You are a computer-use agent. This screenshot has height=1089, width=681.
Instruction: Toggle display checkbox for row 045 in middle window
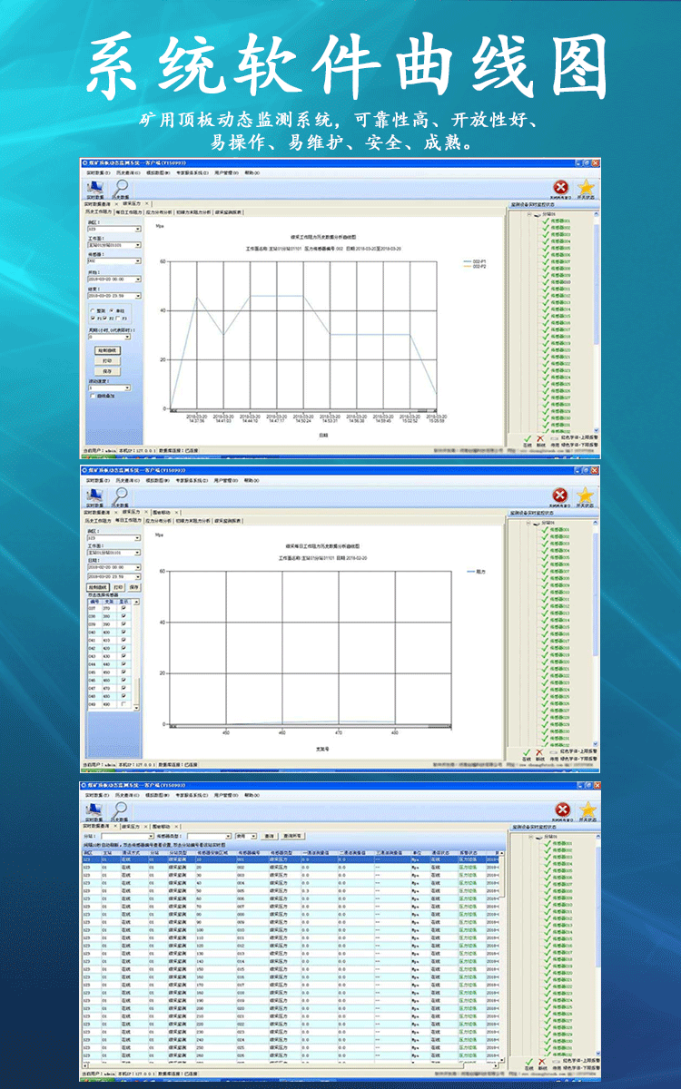coord(123,672)
